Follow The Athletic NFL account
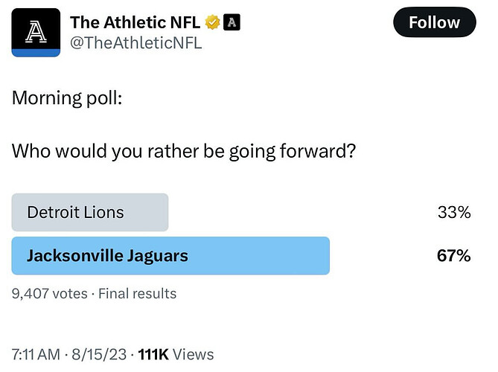 click(435, 22)
